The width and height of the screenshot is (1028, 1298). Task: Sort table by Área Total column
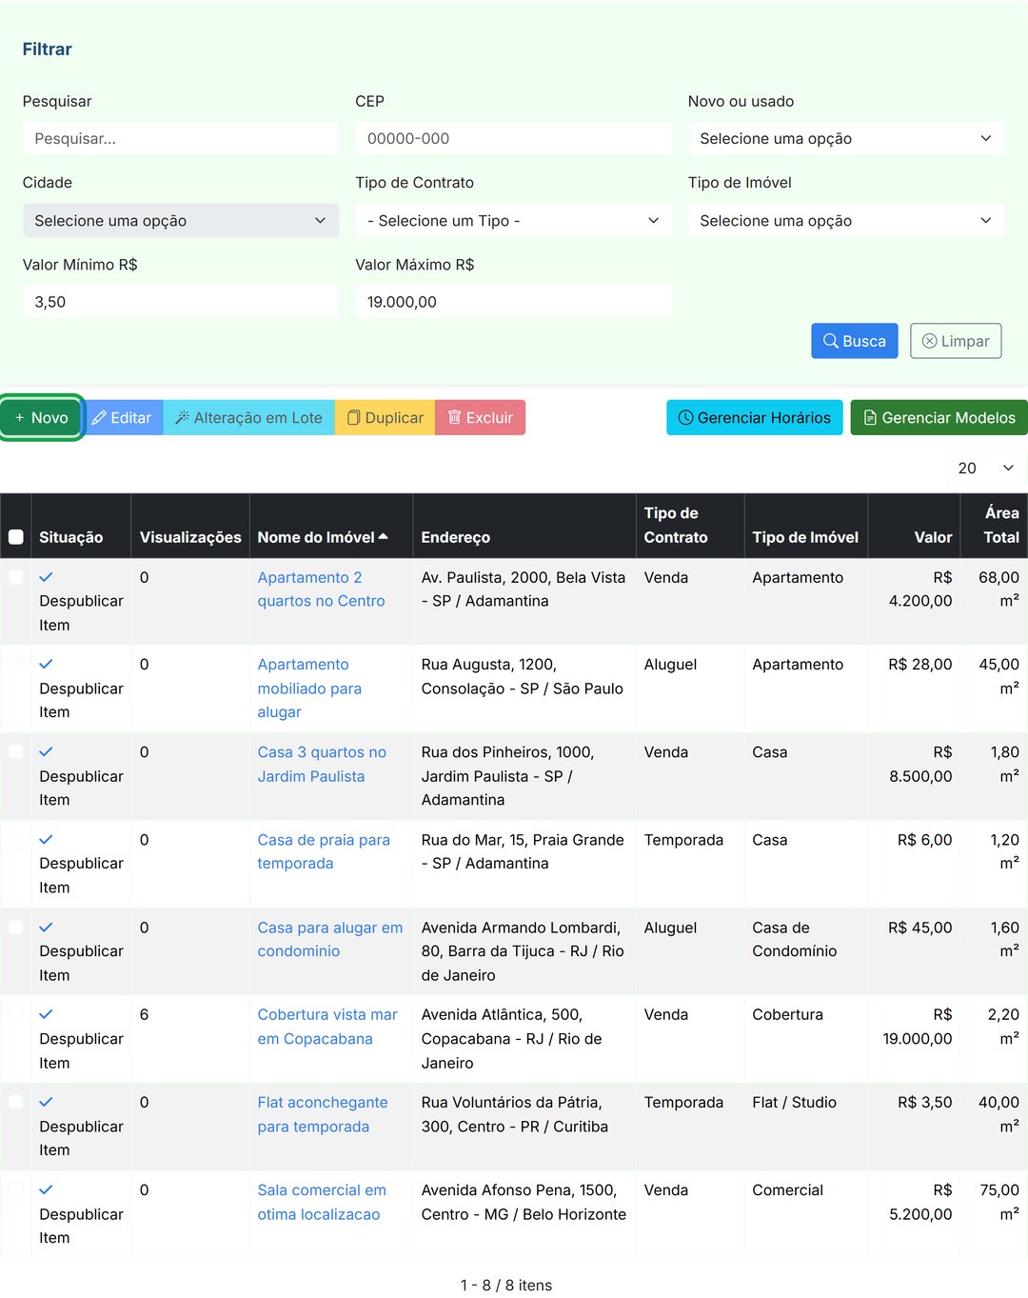click(1001, 525)
